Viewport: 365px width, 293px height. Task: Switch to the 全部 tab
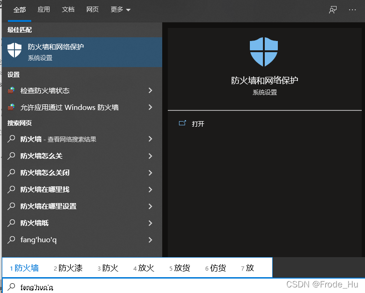coord(20,10)
